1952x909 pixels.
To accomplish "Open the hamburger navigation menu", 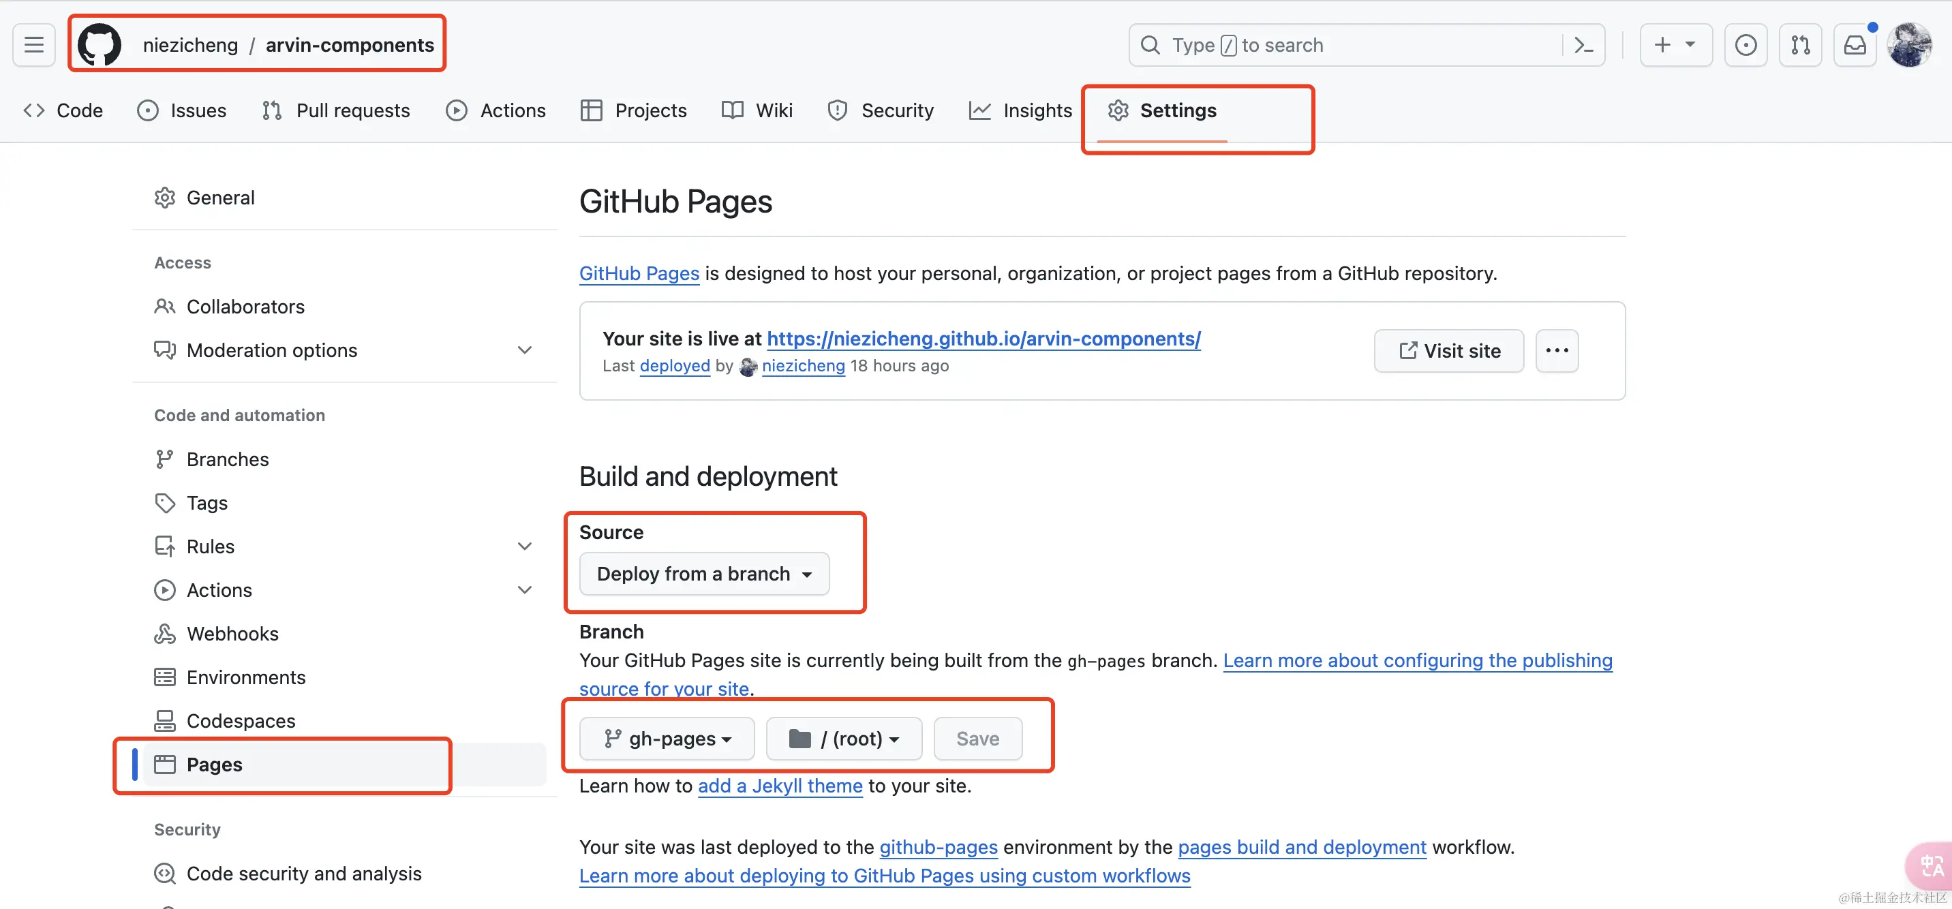I will coord(34,46).
